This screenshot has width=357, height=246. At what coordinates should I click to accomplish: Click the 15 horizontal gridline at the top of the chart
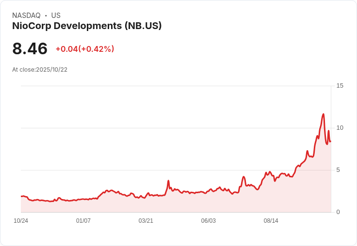(x=176, y=86)
